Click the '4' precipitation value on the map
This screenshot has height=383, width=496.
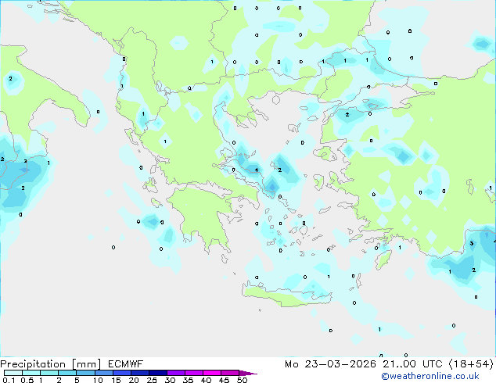[x=257, y=170]
